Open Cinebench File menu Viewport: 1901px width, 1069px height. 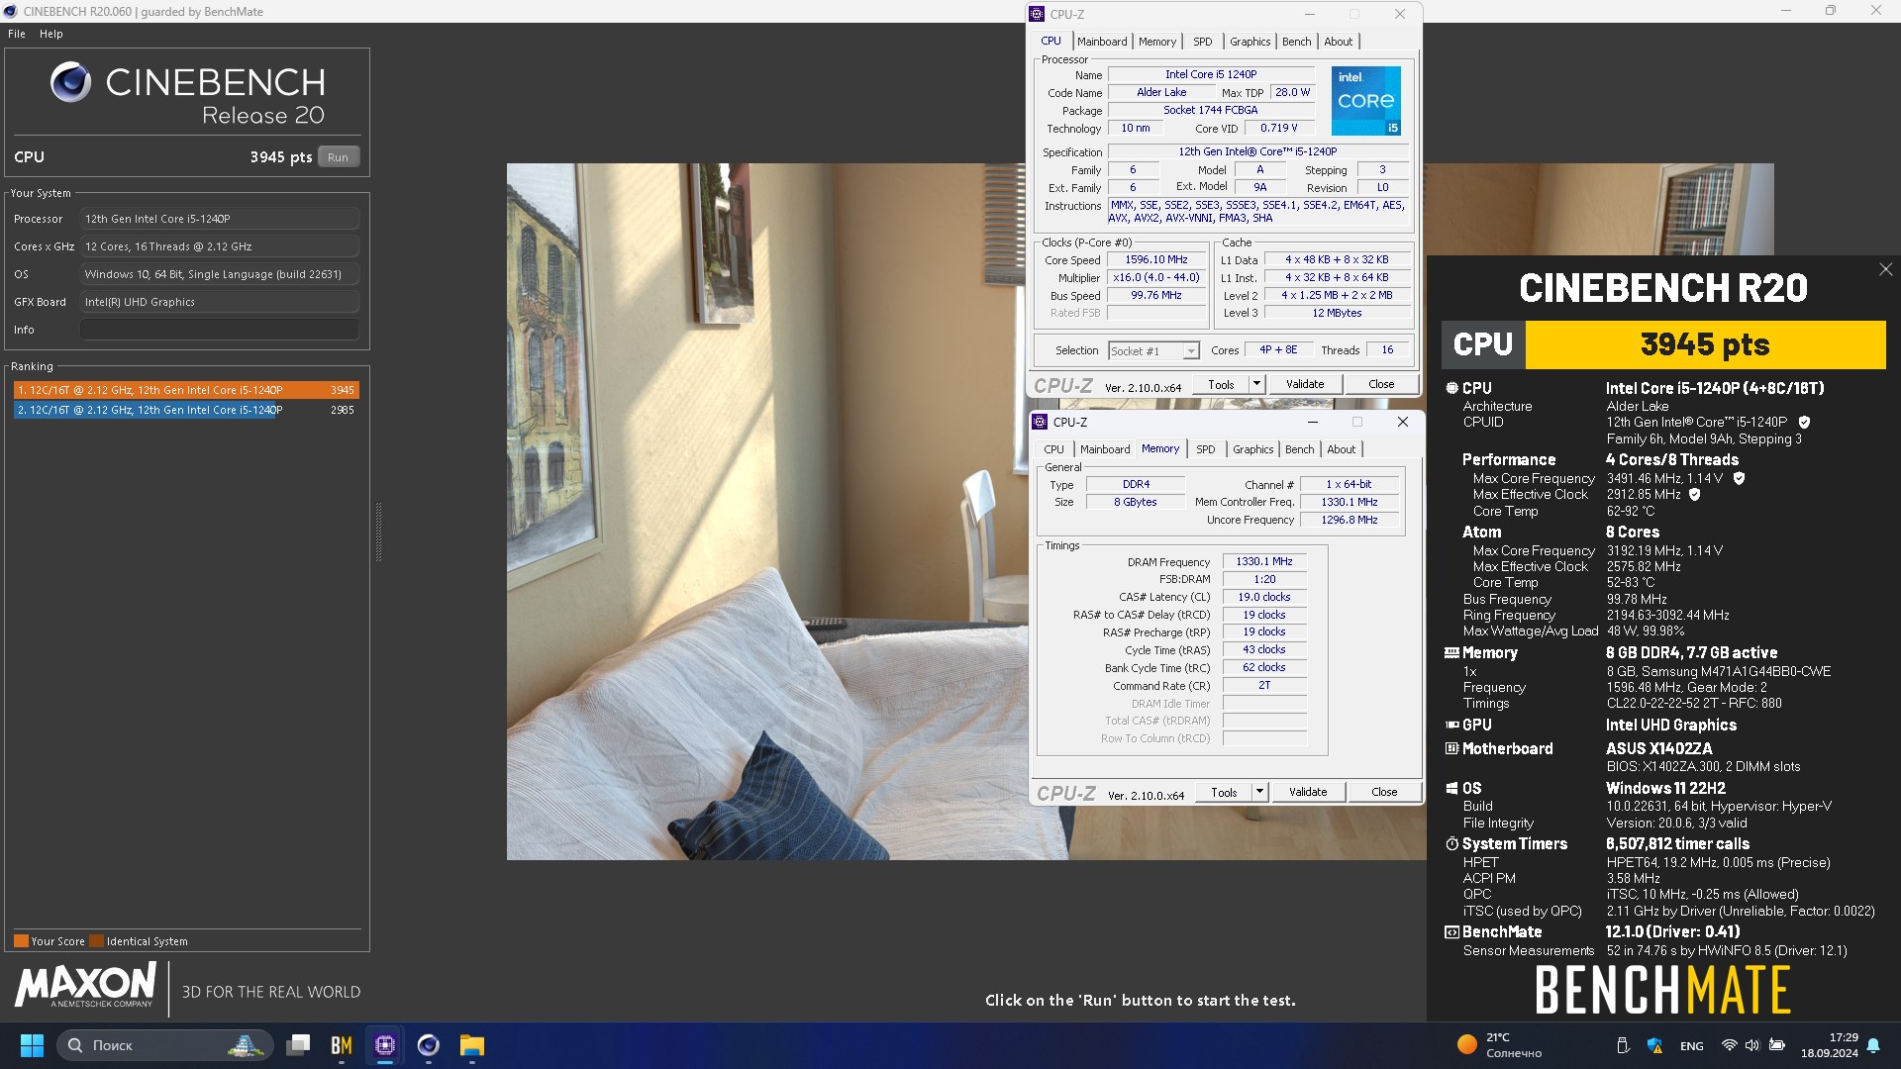pyautogui.click(x=17, y=34)
